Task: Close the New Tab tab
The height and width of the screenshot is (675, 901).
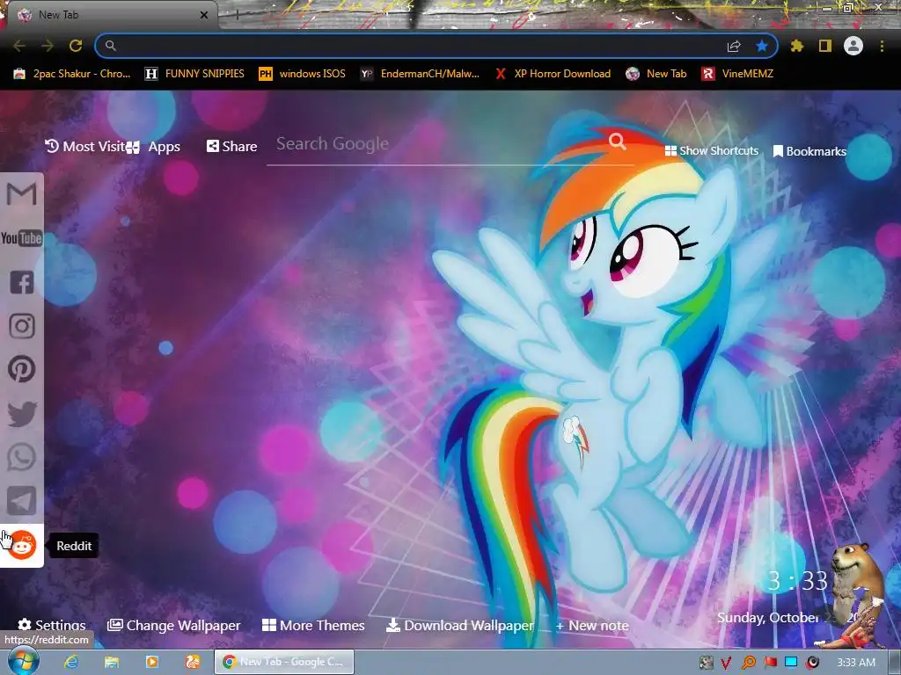Action: pyautogui.click(x=203, y=15)
